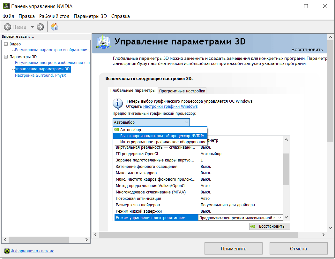Click settings list scrollbar down arrow
Screen dimensions: 335x259
point(286,217)
